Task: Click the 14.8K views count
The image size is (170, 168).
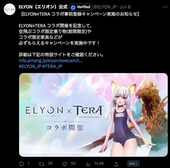Action: pos(99,164)
